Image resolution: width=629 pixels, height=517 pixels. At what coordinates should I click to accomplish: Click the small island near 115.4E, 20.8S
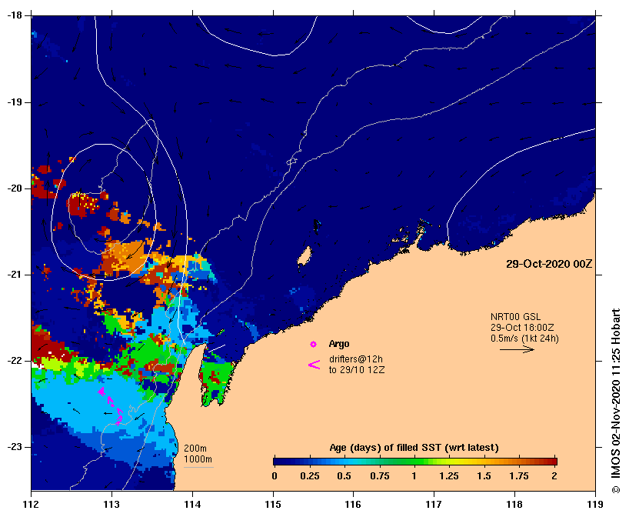click(x=305, y=256)
